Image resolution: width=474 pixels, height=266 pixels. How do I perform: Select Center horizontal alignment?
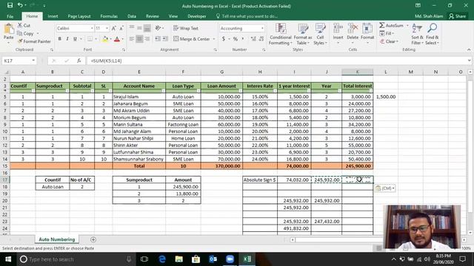139,39
